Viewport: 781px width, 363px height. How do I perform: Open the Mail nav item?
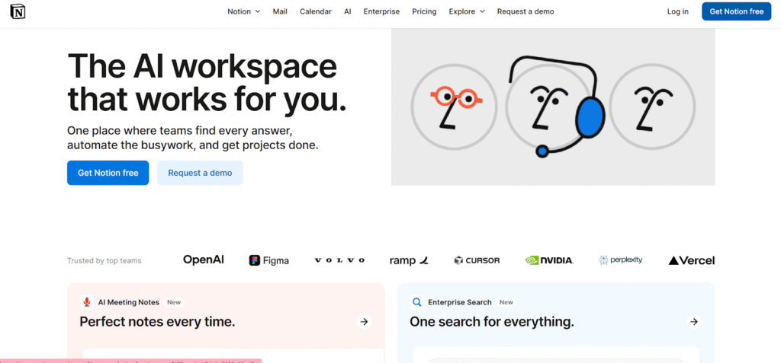coord(280,11)
